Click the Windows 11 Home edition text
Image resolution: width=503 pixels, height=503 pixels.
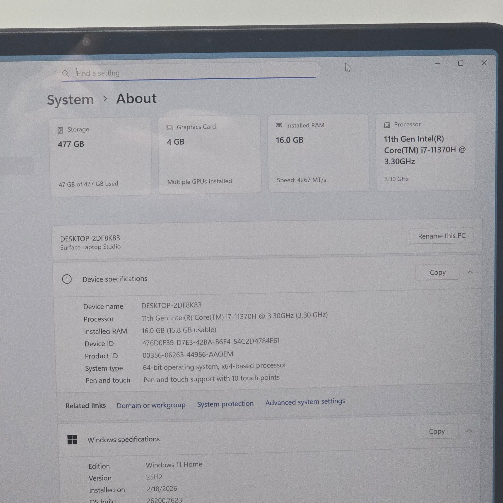point(174,465)
